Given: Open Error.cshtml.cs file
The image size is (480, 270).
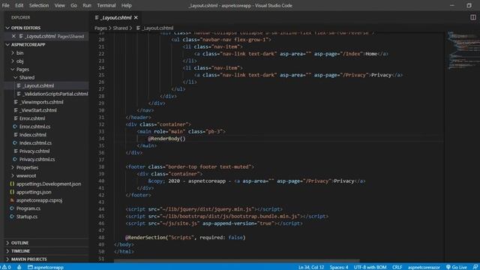Looking at the screenshot, I should pyautogui.click(x=34, y=127).
